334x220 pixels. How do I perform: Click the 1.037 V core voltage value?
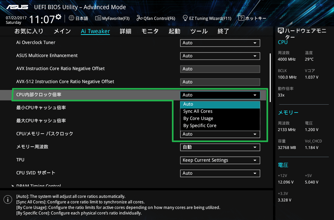(x=311, y=77)
